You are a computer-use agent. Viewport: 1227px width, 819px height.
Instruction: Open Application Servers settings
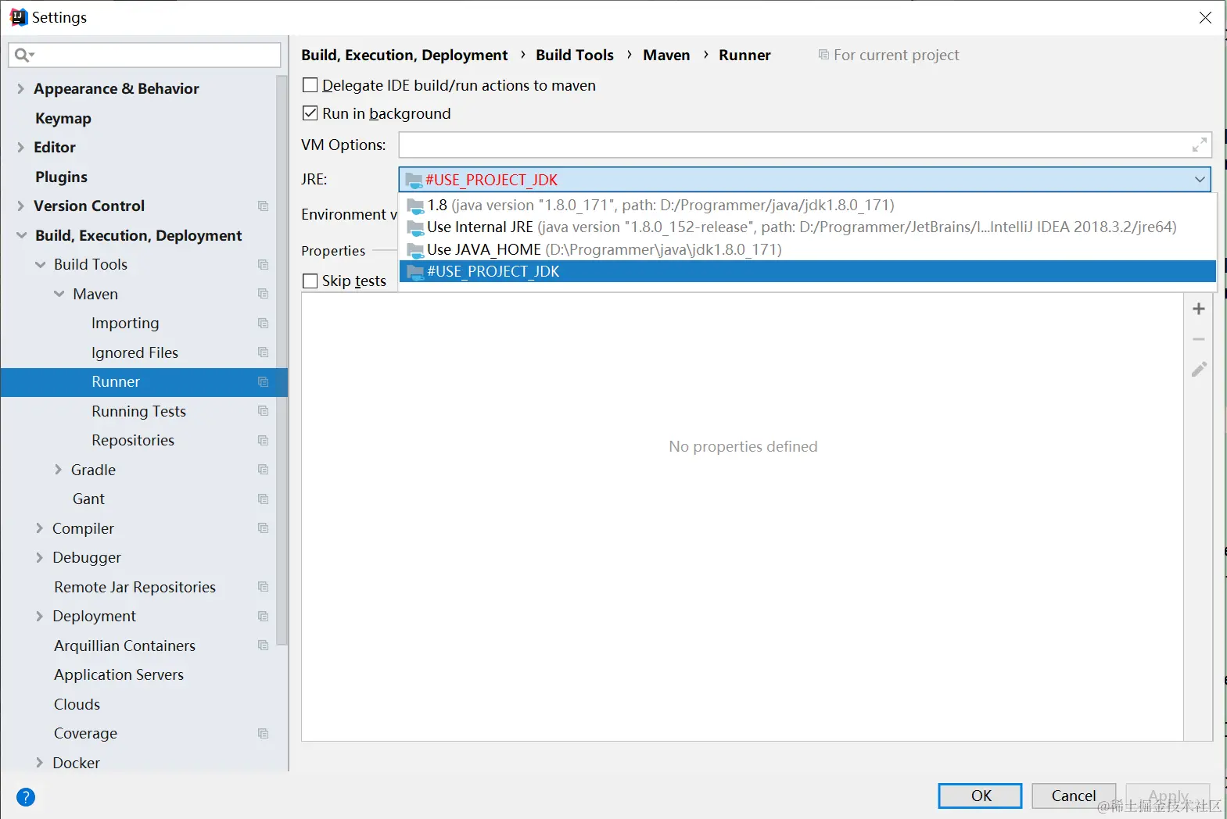tap(119, 675)
